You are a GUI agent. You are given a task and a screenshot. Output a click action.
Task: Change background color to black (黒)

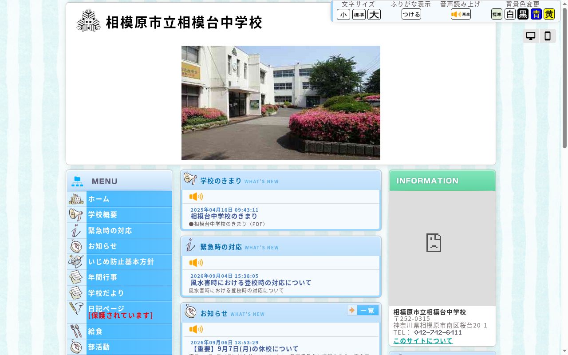(x=523, y=14)
